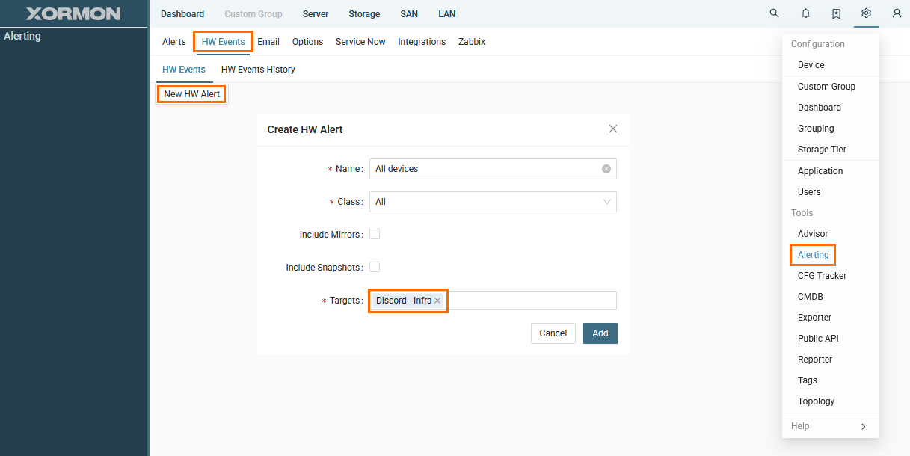Screen dimensions: 910x456
Task: Remove the Discord - Infra target tag
Action: pyautogui.click(x=437, y=301)
